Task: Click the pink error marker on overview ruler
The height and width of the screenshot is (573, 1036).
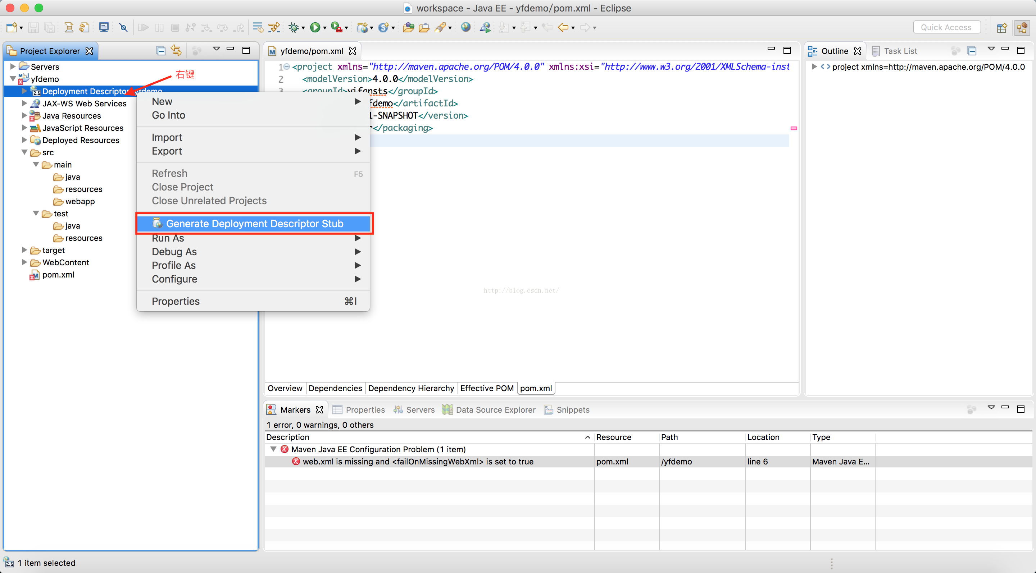Action: pyautogui.click(x=794, y=128)
